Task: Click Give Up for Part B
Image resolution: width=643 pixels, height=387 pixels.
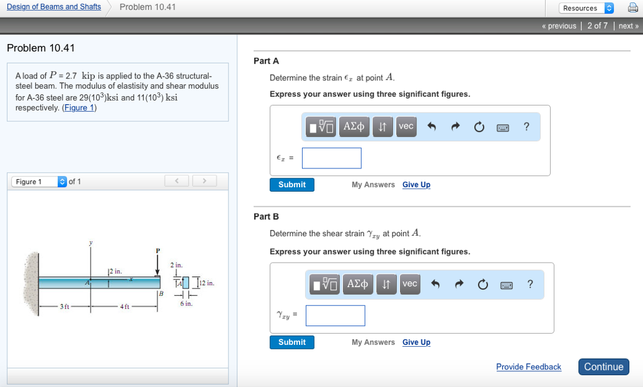Action: point(416,342)
